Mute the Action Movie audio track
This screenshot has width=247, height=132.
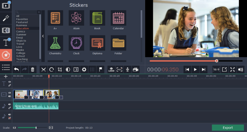coord(10,104)
